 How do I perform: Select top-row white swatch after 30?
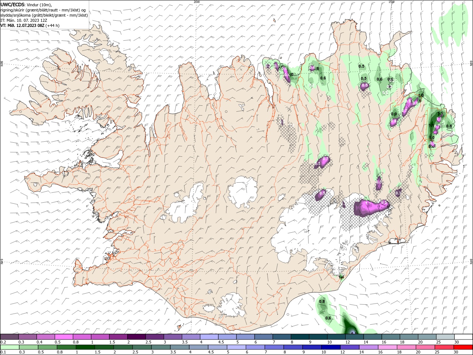pyautogui.click(x=463, y=337)
